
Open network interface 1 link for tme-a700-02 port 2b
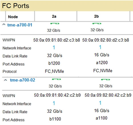click(x=100, y=103)
